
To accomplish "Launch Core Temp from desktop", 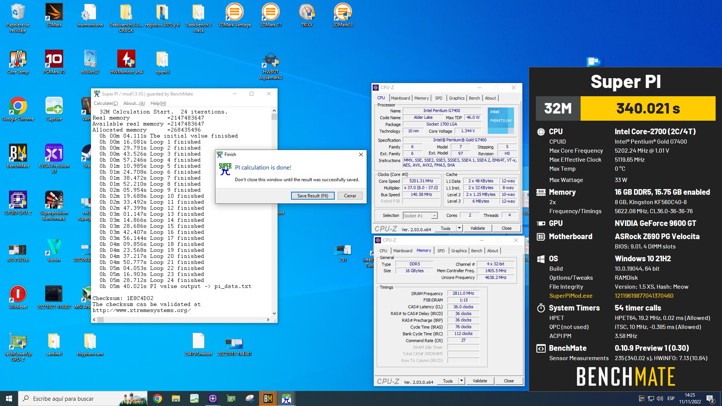I will [18, 62].
